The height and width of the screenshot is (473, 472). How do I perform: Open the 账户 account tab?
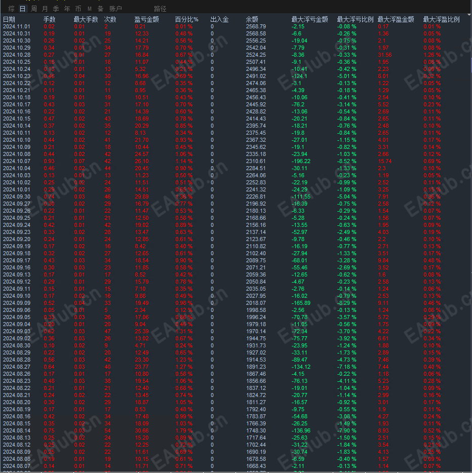tap(116, 9)
